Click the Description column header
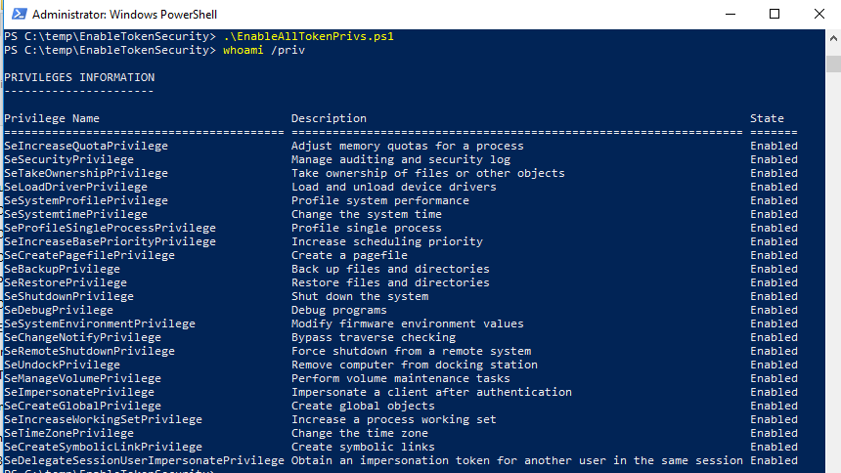Screen dimensions: 841x473 329,118
